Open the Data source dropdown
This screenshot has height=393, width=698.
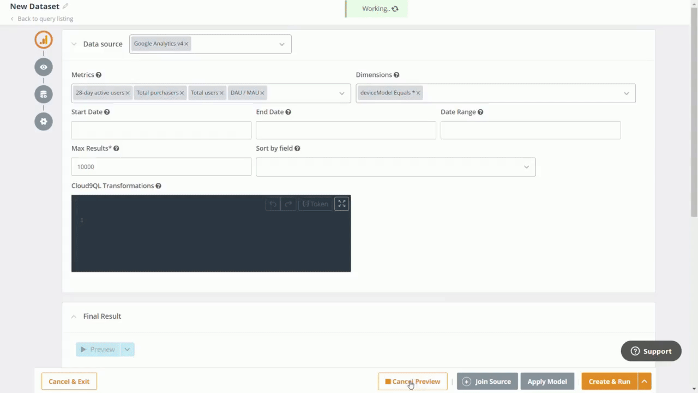point(282,44)
